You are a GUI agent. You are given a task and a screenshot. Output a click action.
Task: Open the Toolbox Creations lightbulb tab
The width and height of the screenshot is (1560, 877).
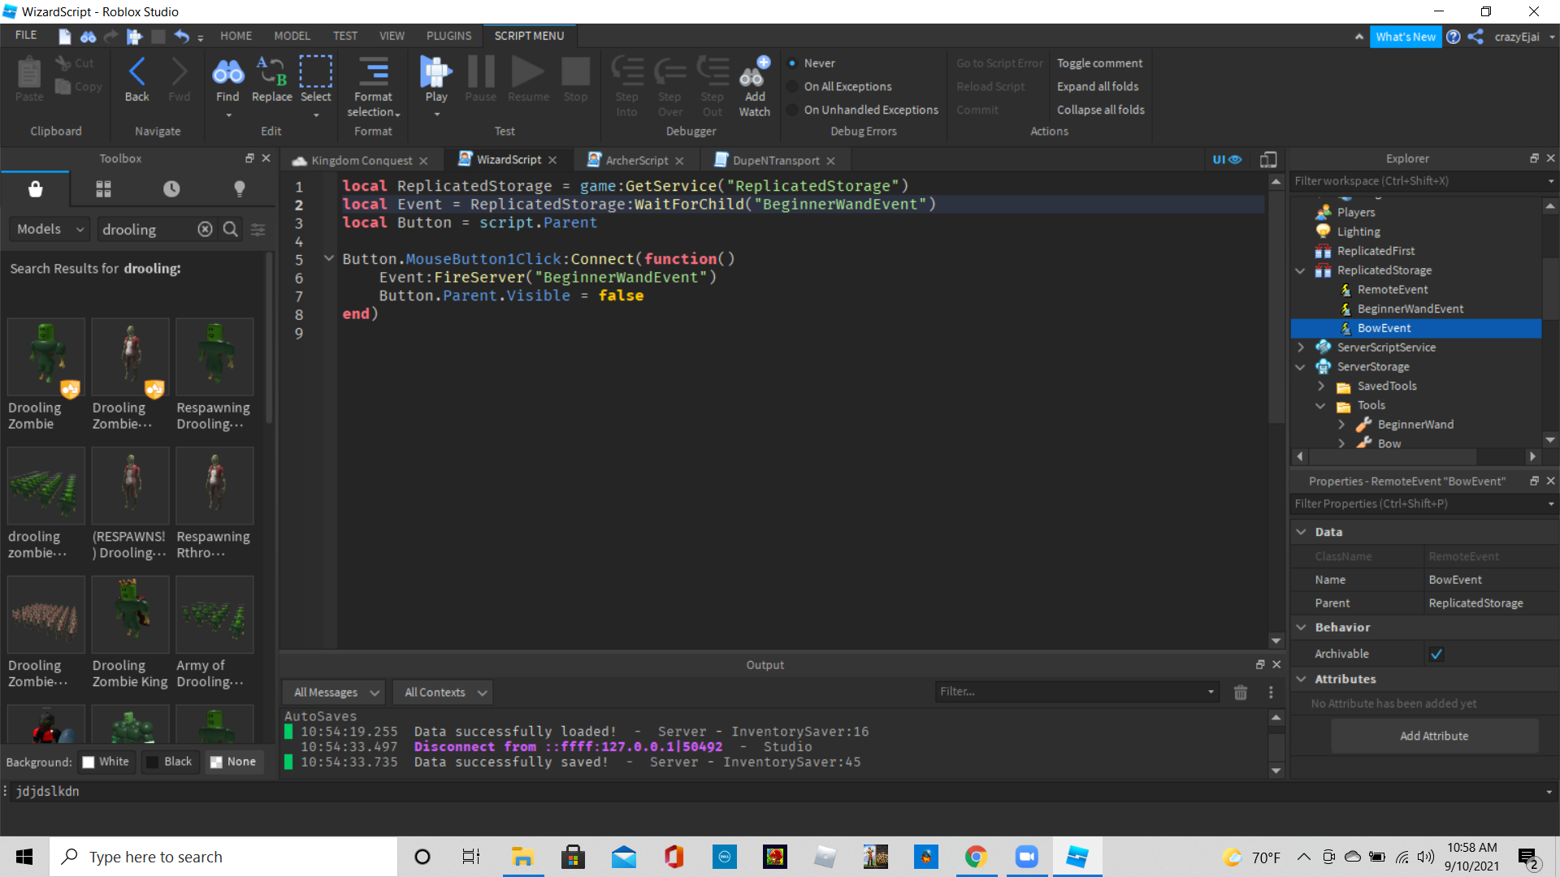[239, 189]
